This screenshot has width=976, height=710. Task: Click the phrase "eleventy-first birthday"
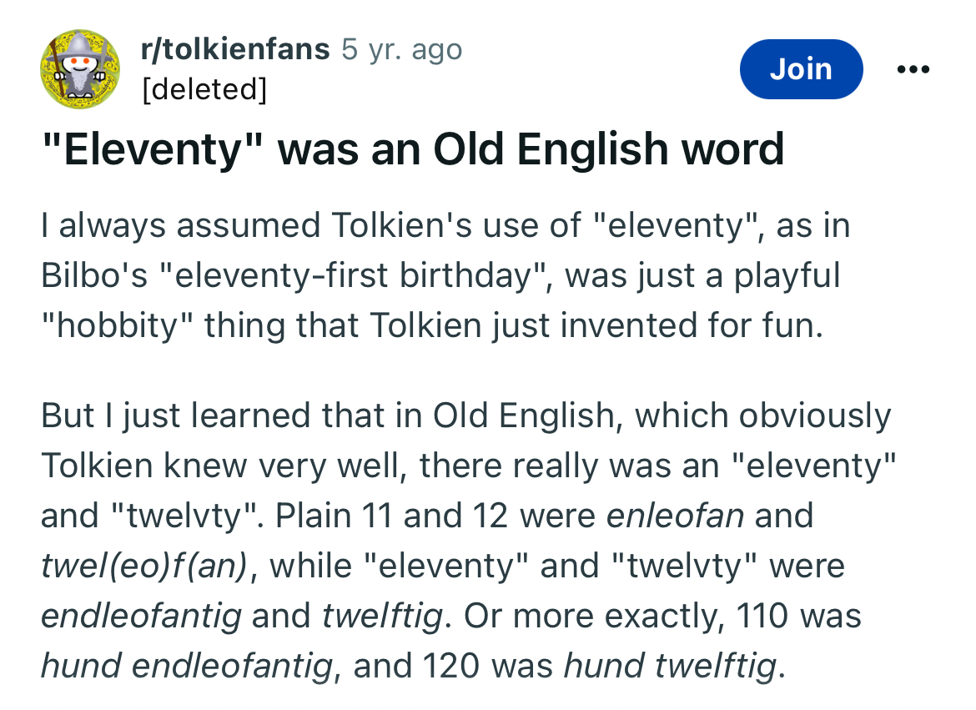[x=353, y=275]
